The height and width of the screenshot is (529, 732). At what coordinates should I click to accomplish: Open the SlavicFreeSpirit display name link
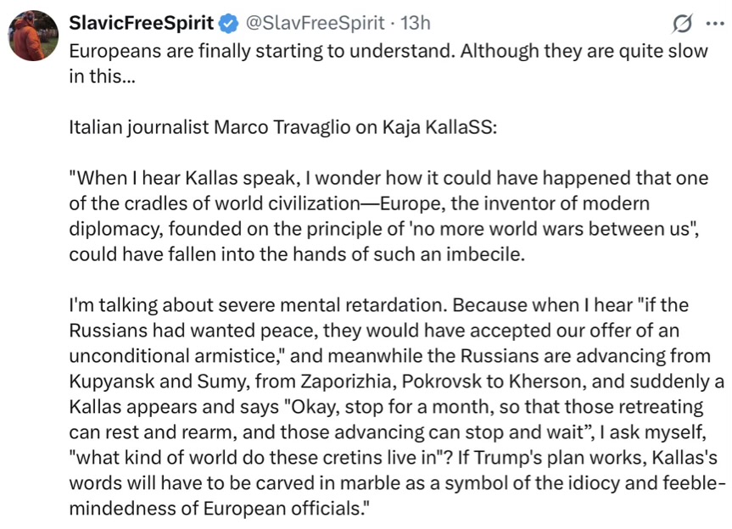140,23
